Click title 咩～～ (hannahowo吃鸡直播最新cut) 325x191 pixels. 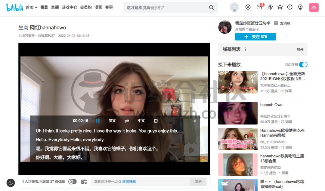282,184
